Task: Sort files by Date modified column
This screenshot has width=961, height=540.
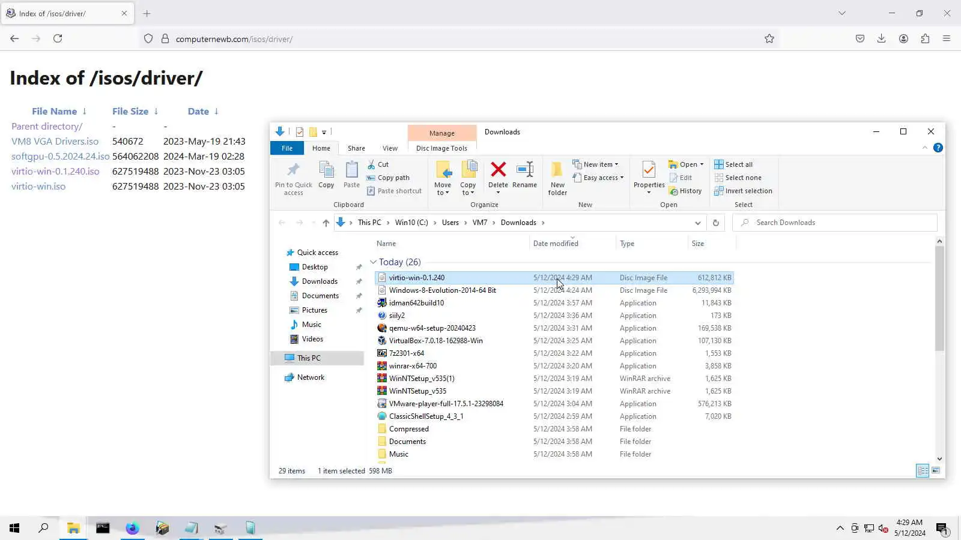Action: [556, 244]
